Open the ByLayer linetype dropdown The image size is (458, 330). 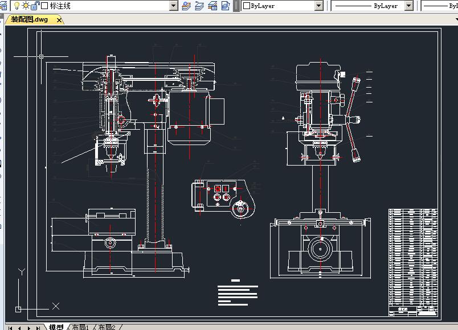408,6
